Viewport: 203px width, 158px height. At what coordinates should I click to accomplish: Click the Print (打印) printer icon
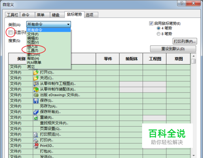pyautogui.click(x=36, y=140)
